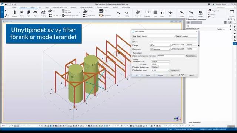Select the Crossing rebar tool
Viewport: 237px width, 133px height.
tap(88, 11)
